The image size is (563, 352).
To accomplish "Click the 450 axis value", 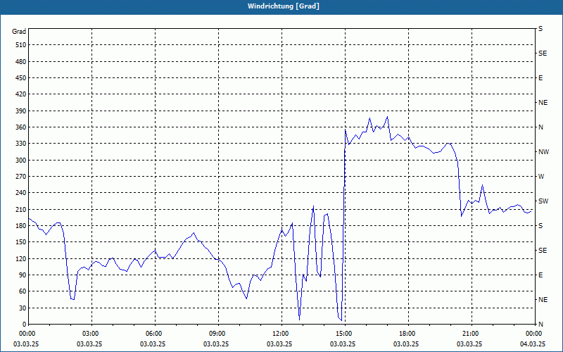I will click(21, 78).
